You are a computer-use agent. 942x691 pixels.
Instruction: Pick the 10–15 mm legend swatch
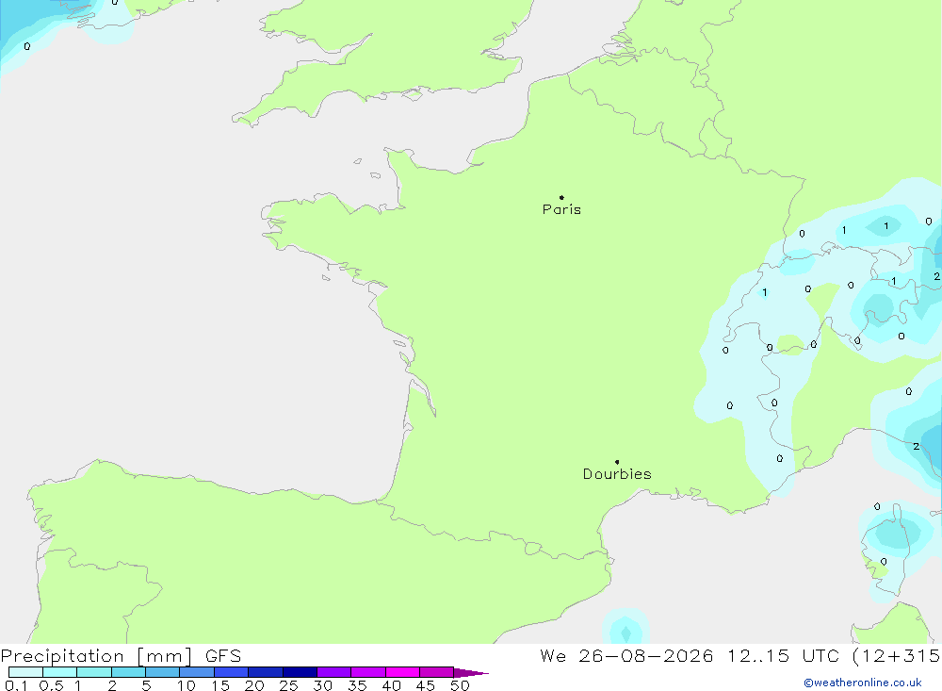pyautogui.click(x=197, y=672)
